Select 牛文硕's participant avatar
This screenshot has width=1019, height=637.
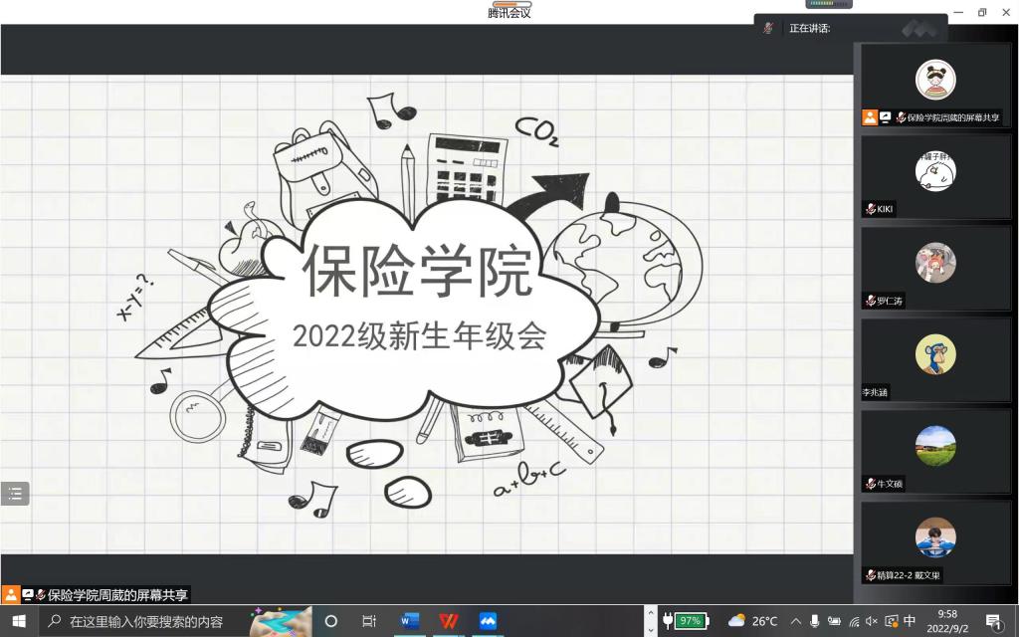(935, 446)
